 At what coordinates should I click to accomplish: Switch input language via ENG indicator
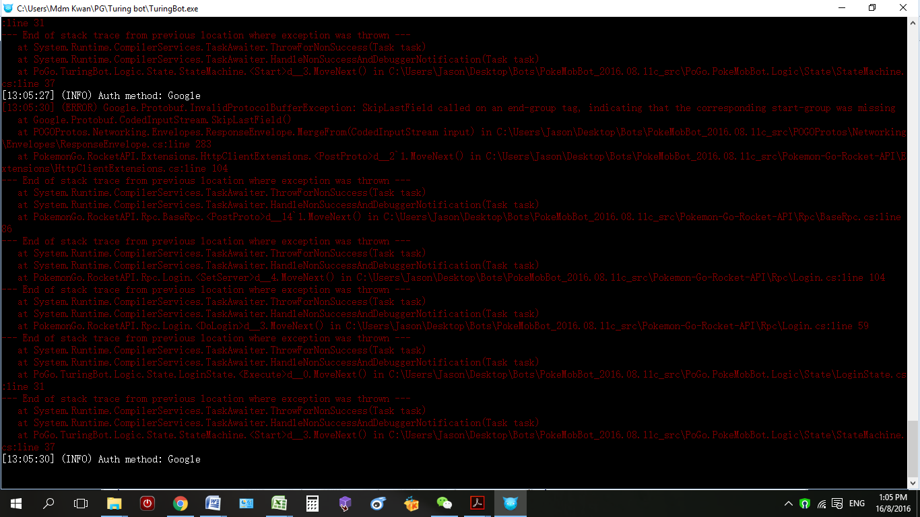[x=857, y=504]
